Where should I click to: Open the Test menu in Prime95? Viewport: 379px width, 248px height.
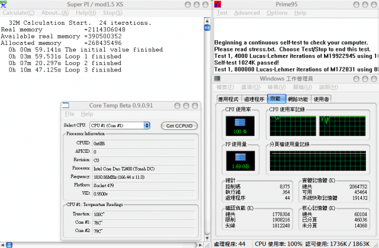pos(222,13)
